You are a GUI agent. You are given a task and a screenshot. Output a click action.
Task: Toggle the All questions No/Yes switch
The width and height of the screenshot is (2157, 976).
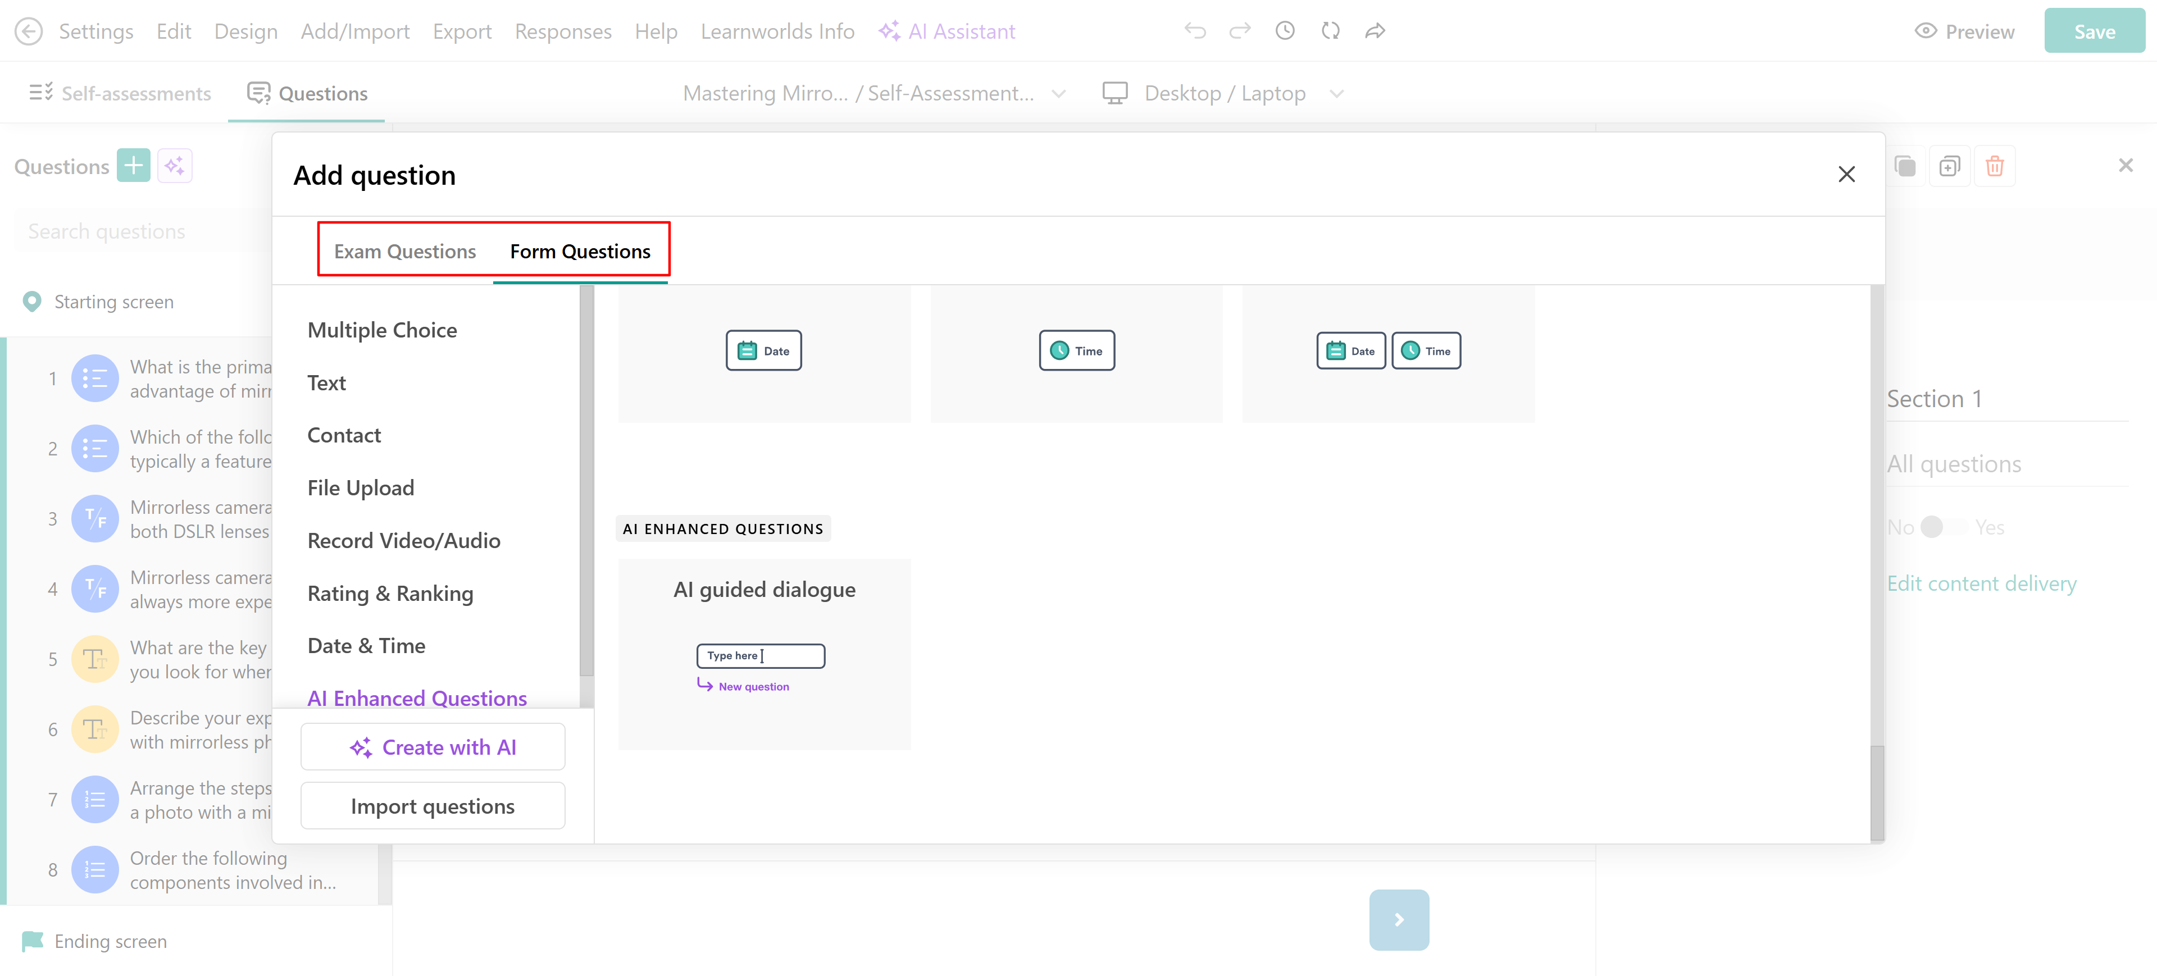coord(1944,527)
